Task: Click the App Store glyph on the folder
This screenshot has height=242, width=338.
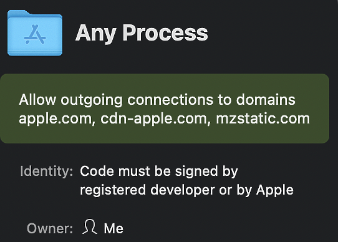Action: pyautogui.click(x=35, y=34)
